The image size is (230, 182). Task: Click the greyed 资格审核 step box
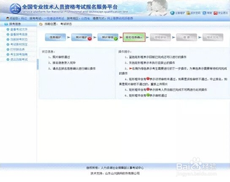[x=160, y=37]
